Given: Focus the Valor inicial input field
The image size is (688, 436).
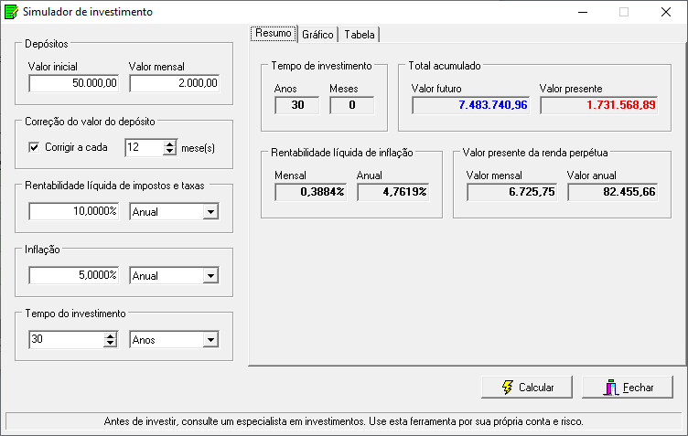Looking at the screenshot, I should point(74,83).
